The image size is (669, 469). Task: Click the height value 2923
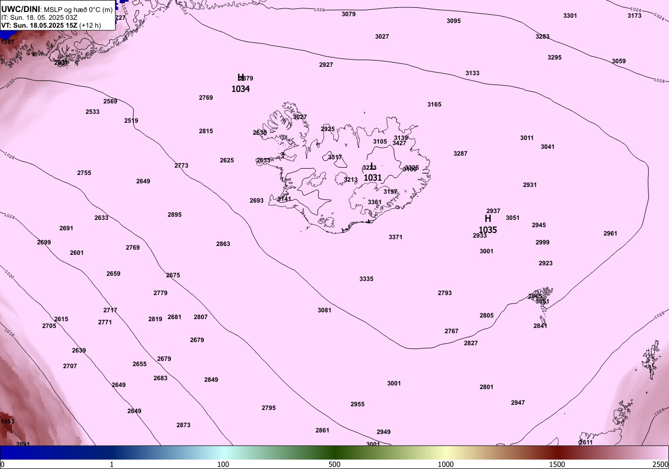click(546, 263)
